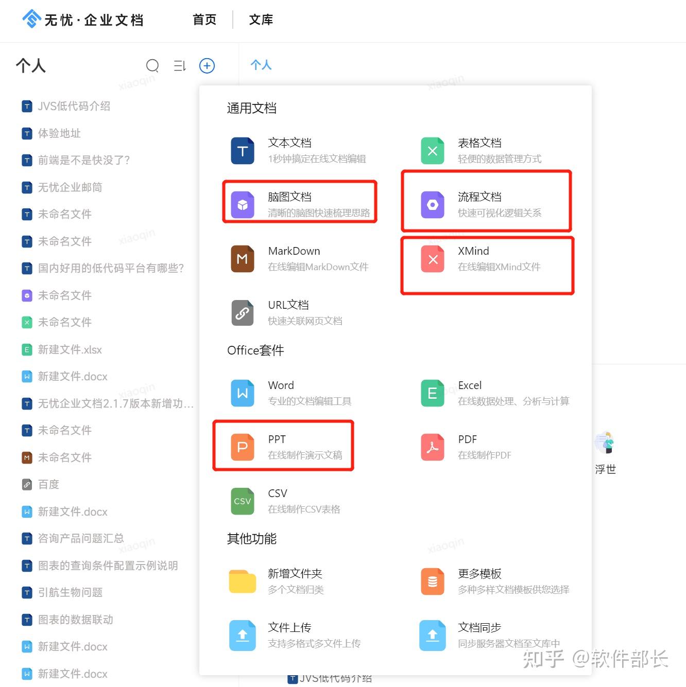Click the 个人 sidebar heading
Image resolution: width=686 pixels, height=687 pixels.
(x=31, y=65)
